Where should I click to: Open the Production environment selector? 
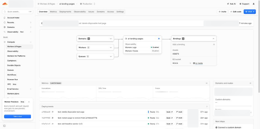coord(88,4)
